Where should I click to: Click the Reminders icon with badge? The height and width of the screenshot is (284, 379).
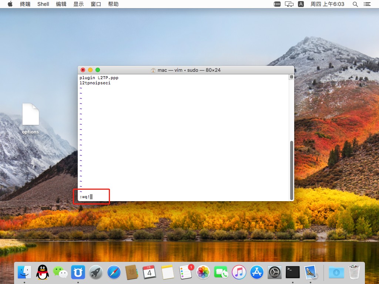point(185,273)
